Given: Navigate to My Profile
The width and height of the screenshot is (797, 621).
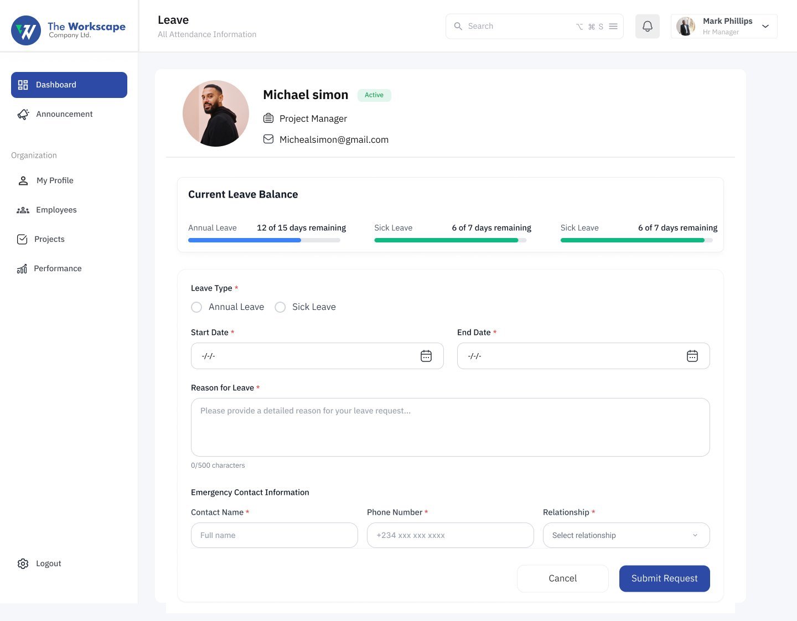Looking at the screenshot, I should 55,180.
